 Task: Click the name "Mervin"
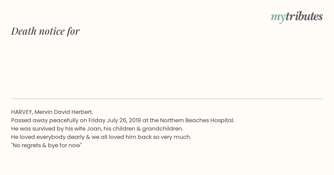pyautogui.click(x=43, y=112)
